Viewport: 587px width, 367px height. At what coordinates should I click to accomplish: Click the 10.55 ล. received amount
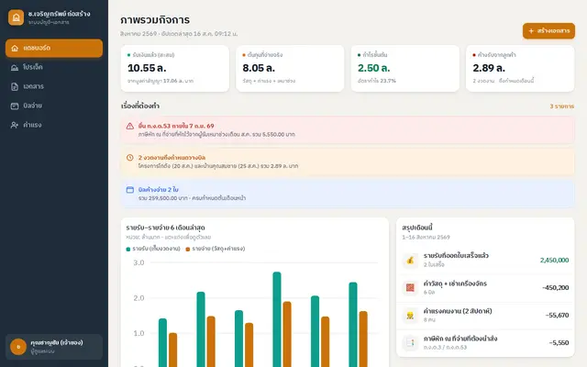pos(147,68)
